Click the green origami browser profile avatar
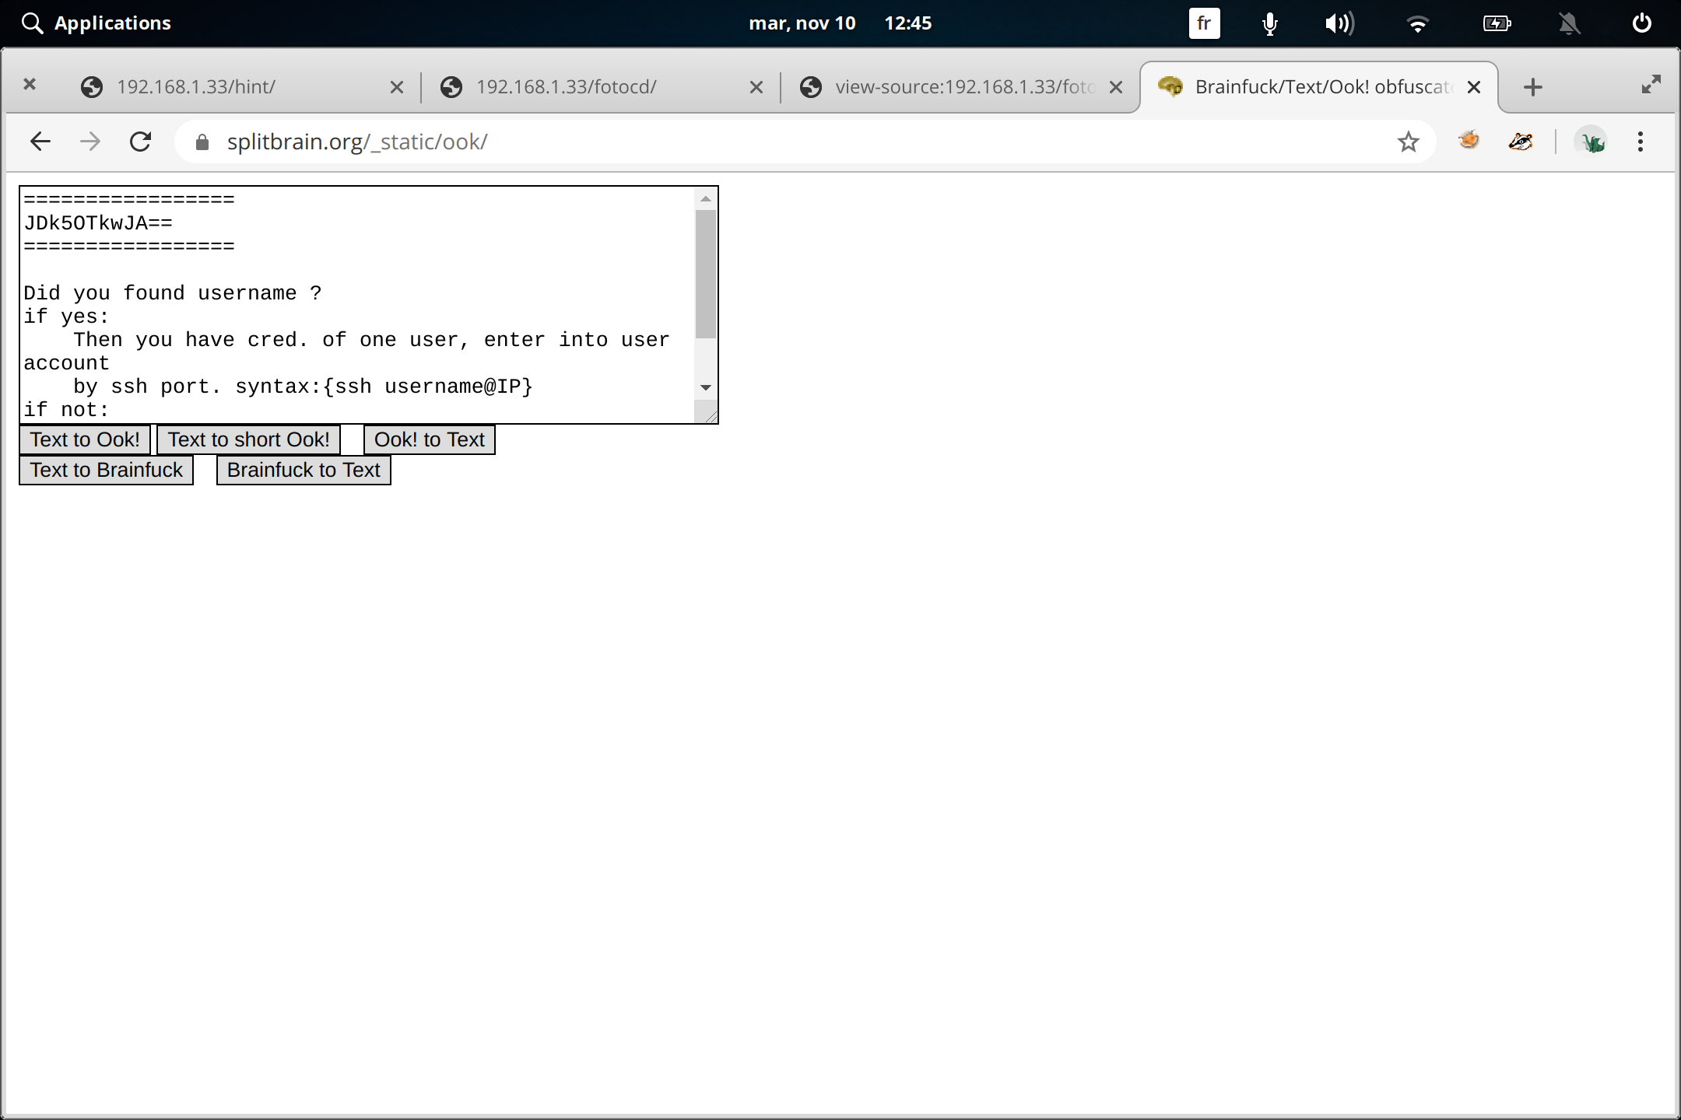The height and width of the screenshot is (1120, 1681). (x=1592, y=141)
